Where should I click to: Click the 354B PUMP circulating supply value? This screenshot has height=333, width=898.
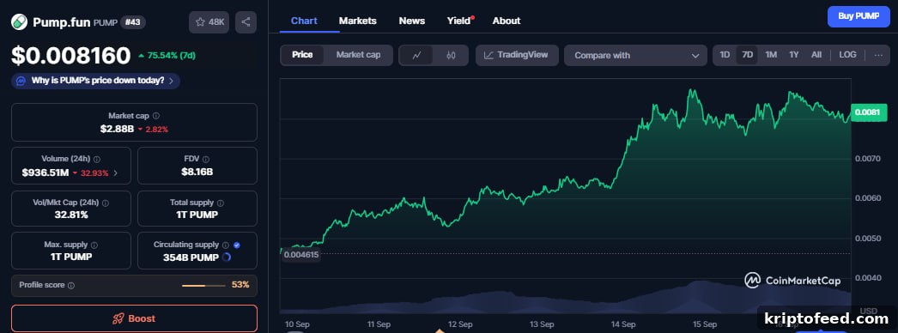[x=191, y=257]
